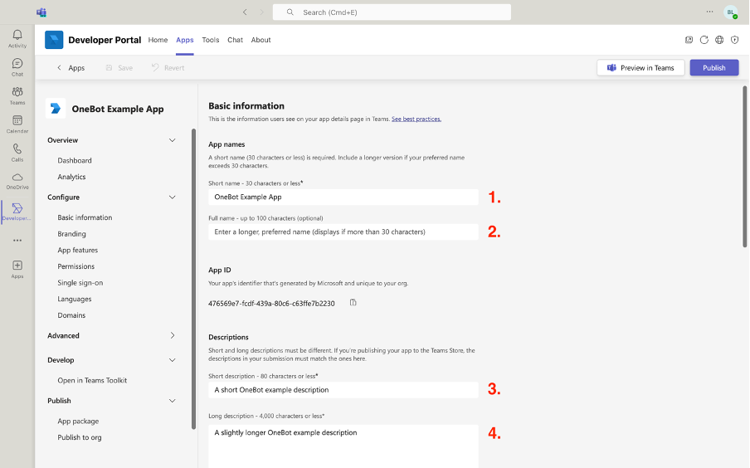
Task: Open Activity in Teams sidebar
Action: pos(17,38)
